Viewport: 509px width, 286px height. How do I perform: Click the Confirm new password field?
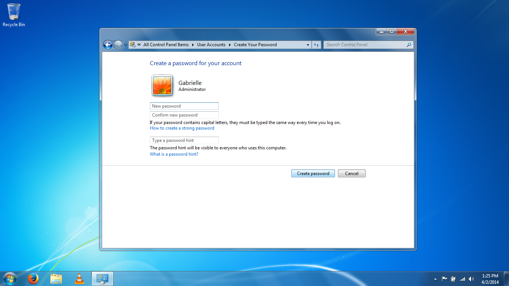(184, 115)
